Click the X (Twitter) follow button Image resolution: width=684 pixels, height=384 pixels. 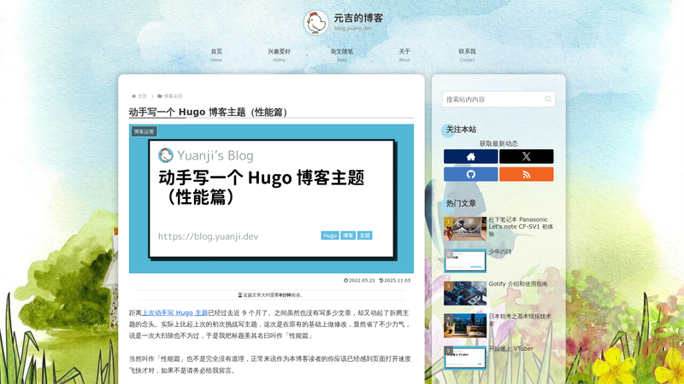point(527,156)
